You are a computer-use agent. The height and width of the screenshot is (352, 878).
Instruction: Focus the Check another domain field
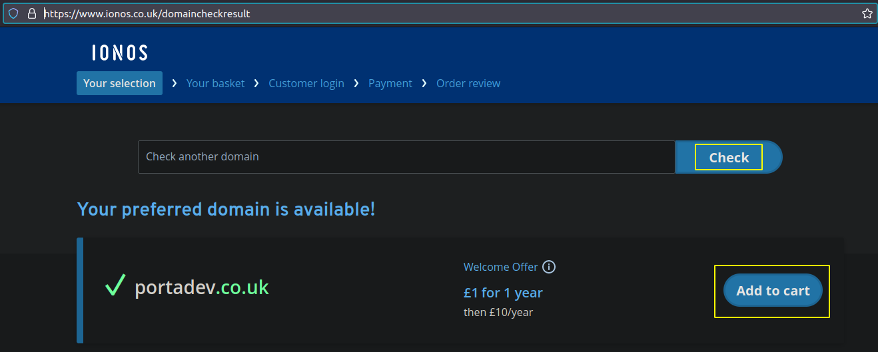click(406, 157)
